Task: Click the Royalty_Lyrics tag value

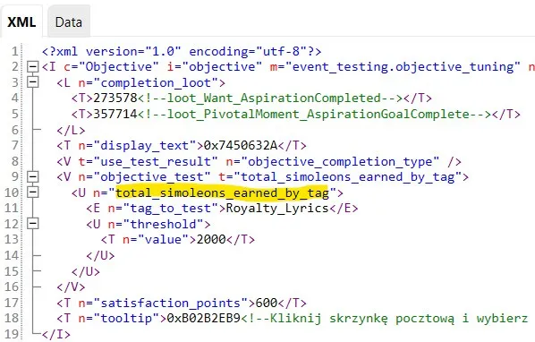Action: click(277, 209)
